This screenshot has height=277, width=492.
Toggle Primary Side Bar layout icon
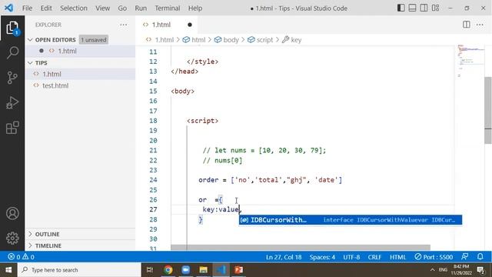[401, 8]
